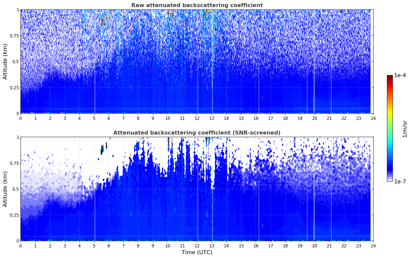Image resolution: width=410 pixels, height=258 pixels.
Task: Click hour tick '5' under the SNR-screened plot
Action: tap(94, 246)
